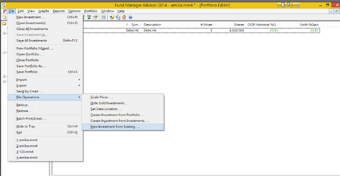Click the title bar button right of the pushpin
Viewport: 340px width, 176px height.
(295, 5)
